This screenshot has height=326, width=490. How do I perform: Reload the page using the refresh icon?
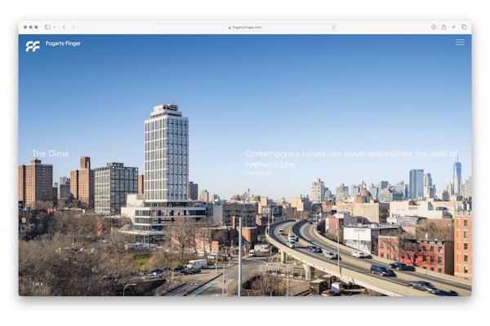point(333,28)
